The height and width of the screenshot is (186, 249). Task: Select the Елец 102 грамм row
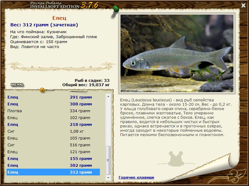[53, 117]
